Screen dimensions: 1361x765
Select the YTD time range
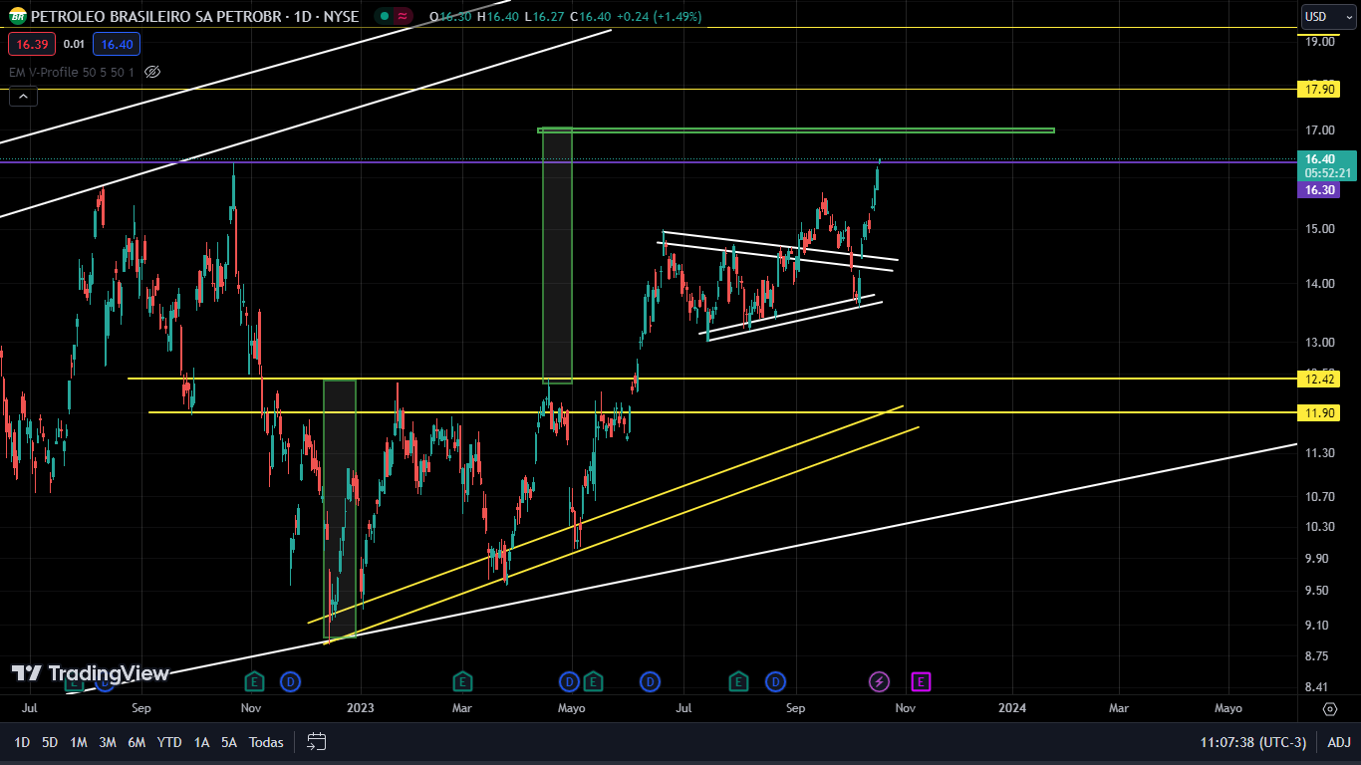point(169,742)
